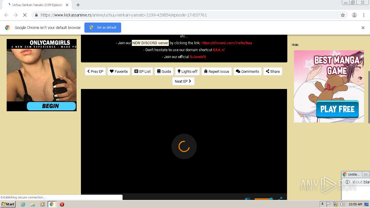The width and height of the screenshot is (370, 208).
Task: Dismiss the default browser notification
Action: [x=363, y=28]
